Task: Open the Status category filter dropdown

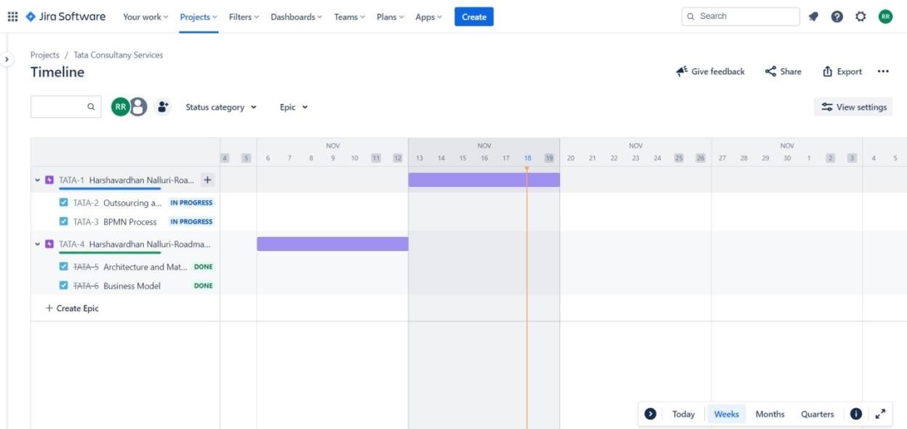Action: tap(220, 106)
